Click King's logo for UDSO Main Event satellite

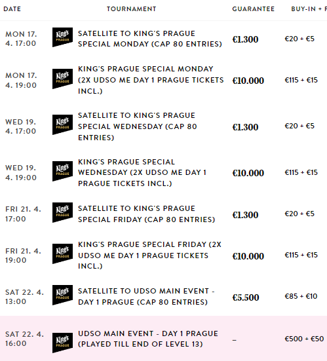click(62, 295)
